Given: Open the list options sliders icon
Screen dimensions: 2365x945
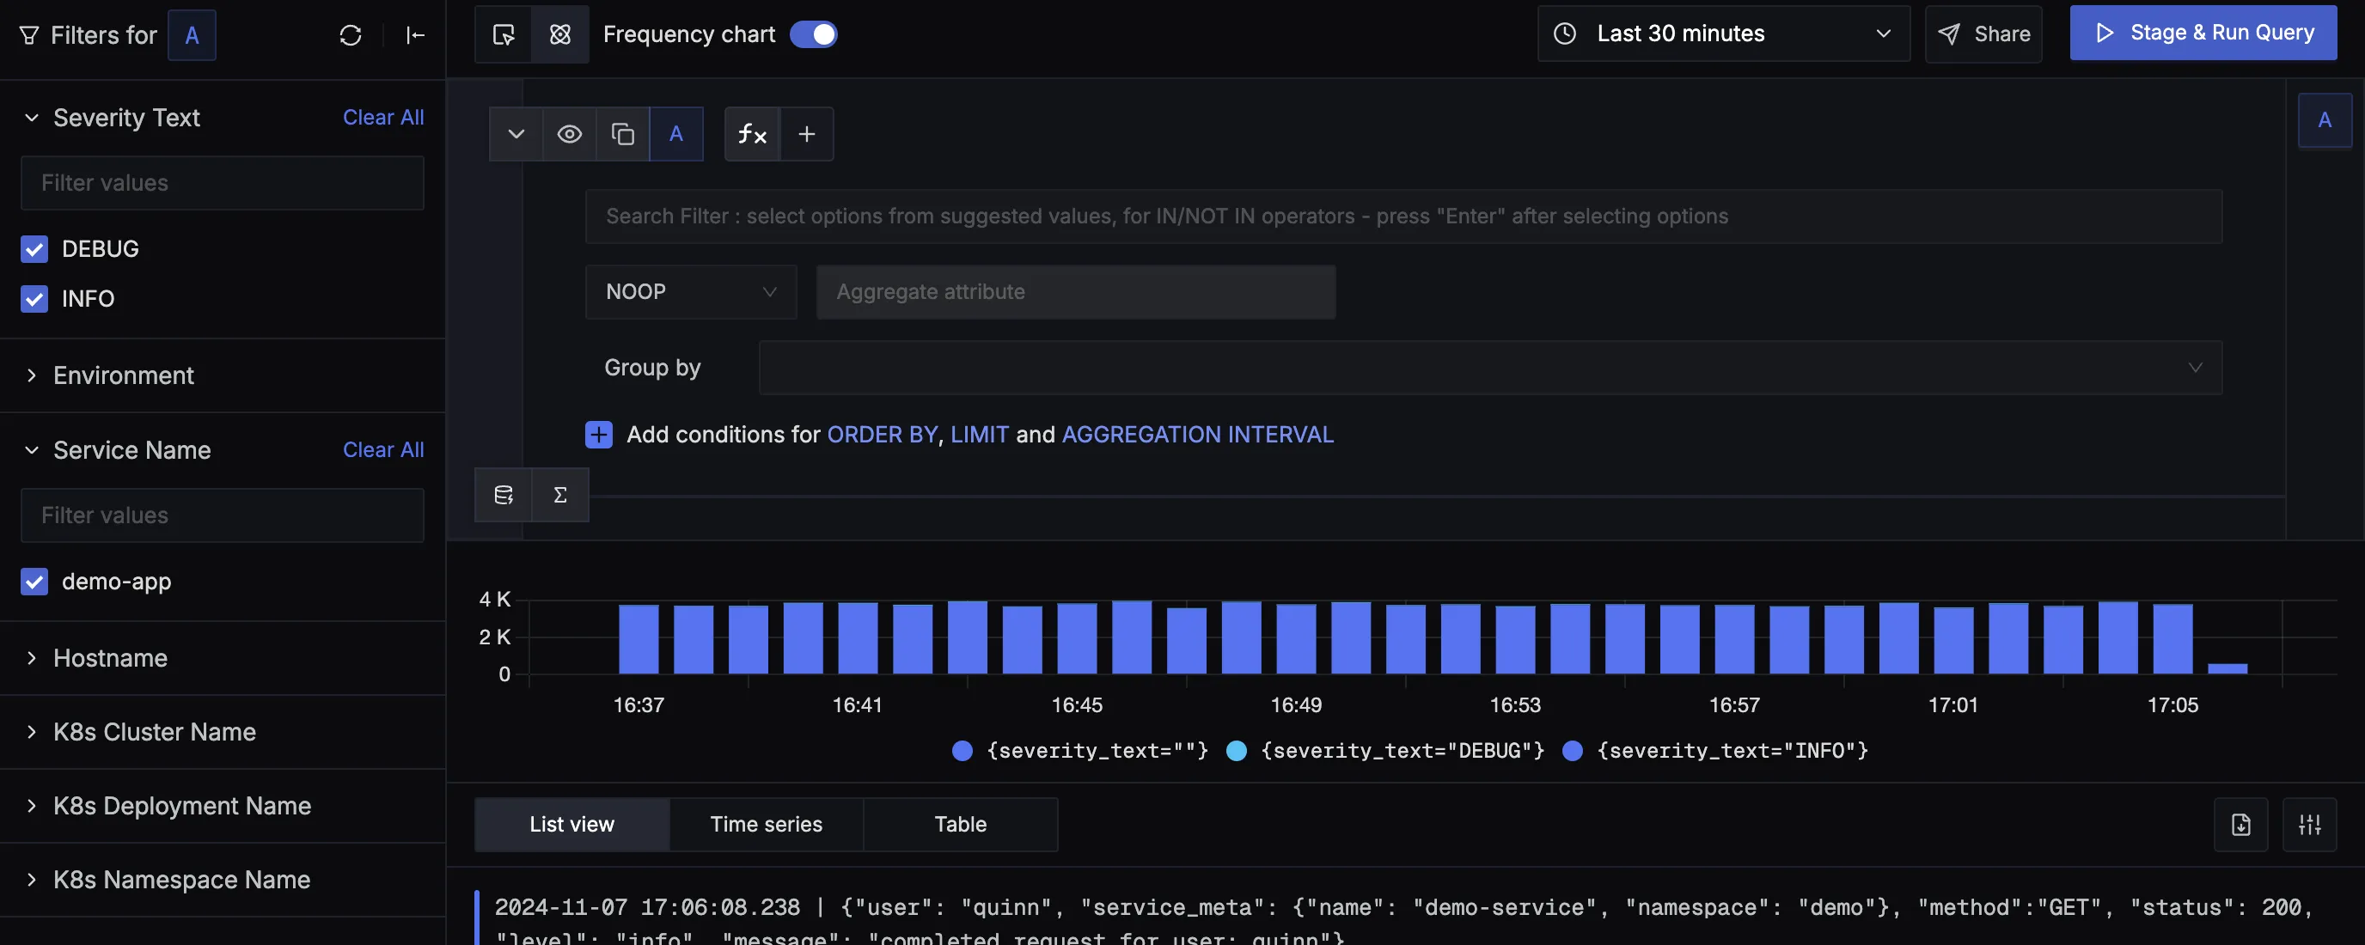Looking at the screenshot, I should coord(2310,824).
